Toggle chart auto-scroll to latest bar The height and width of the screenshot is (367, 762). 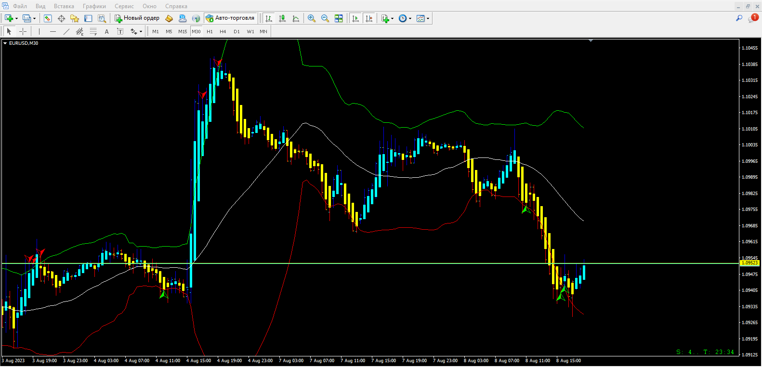(355, 18)
